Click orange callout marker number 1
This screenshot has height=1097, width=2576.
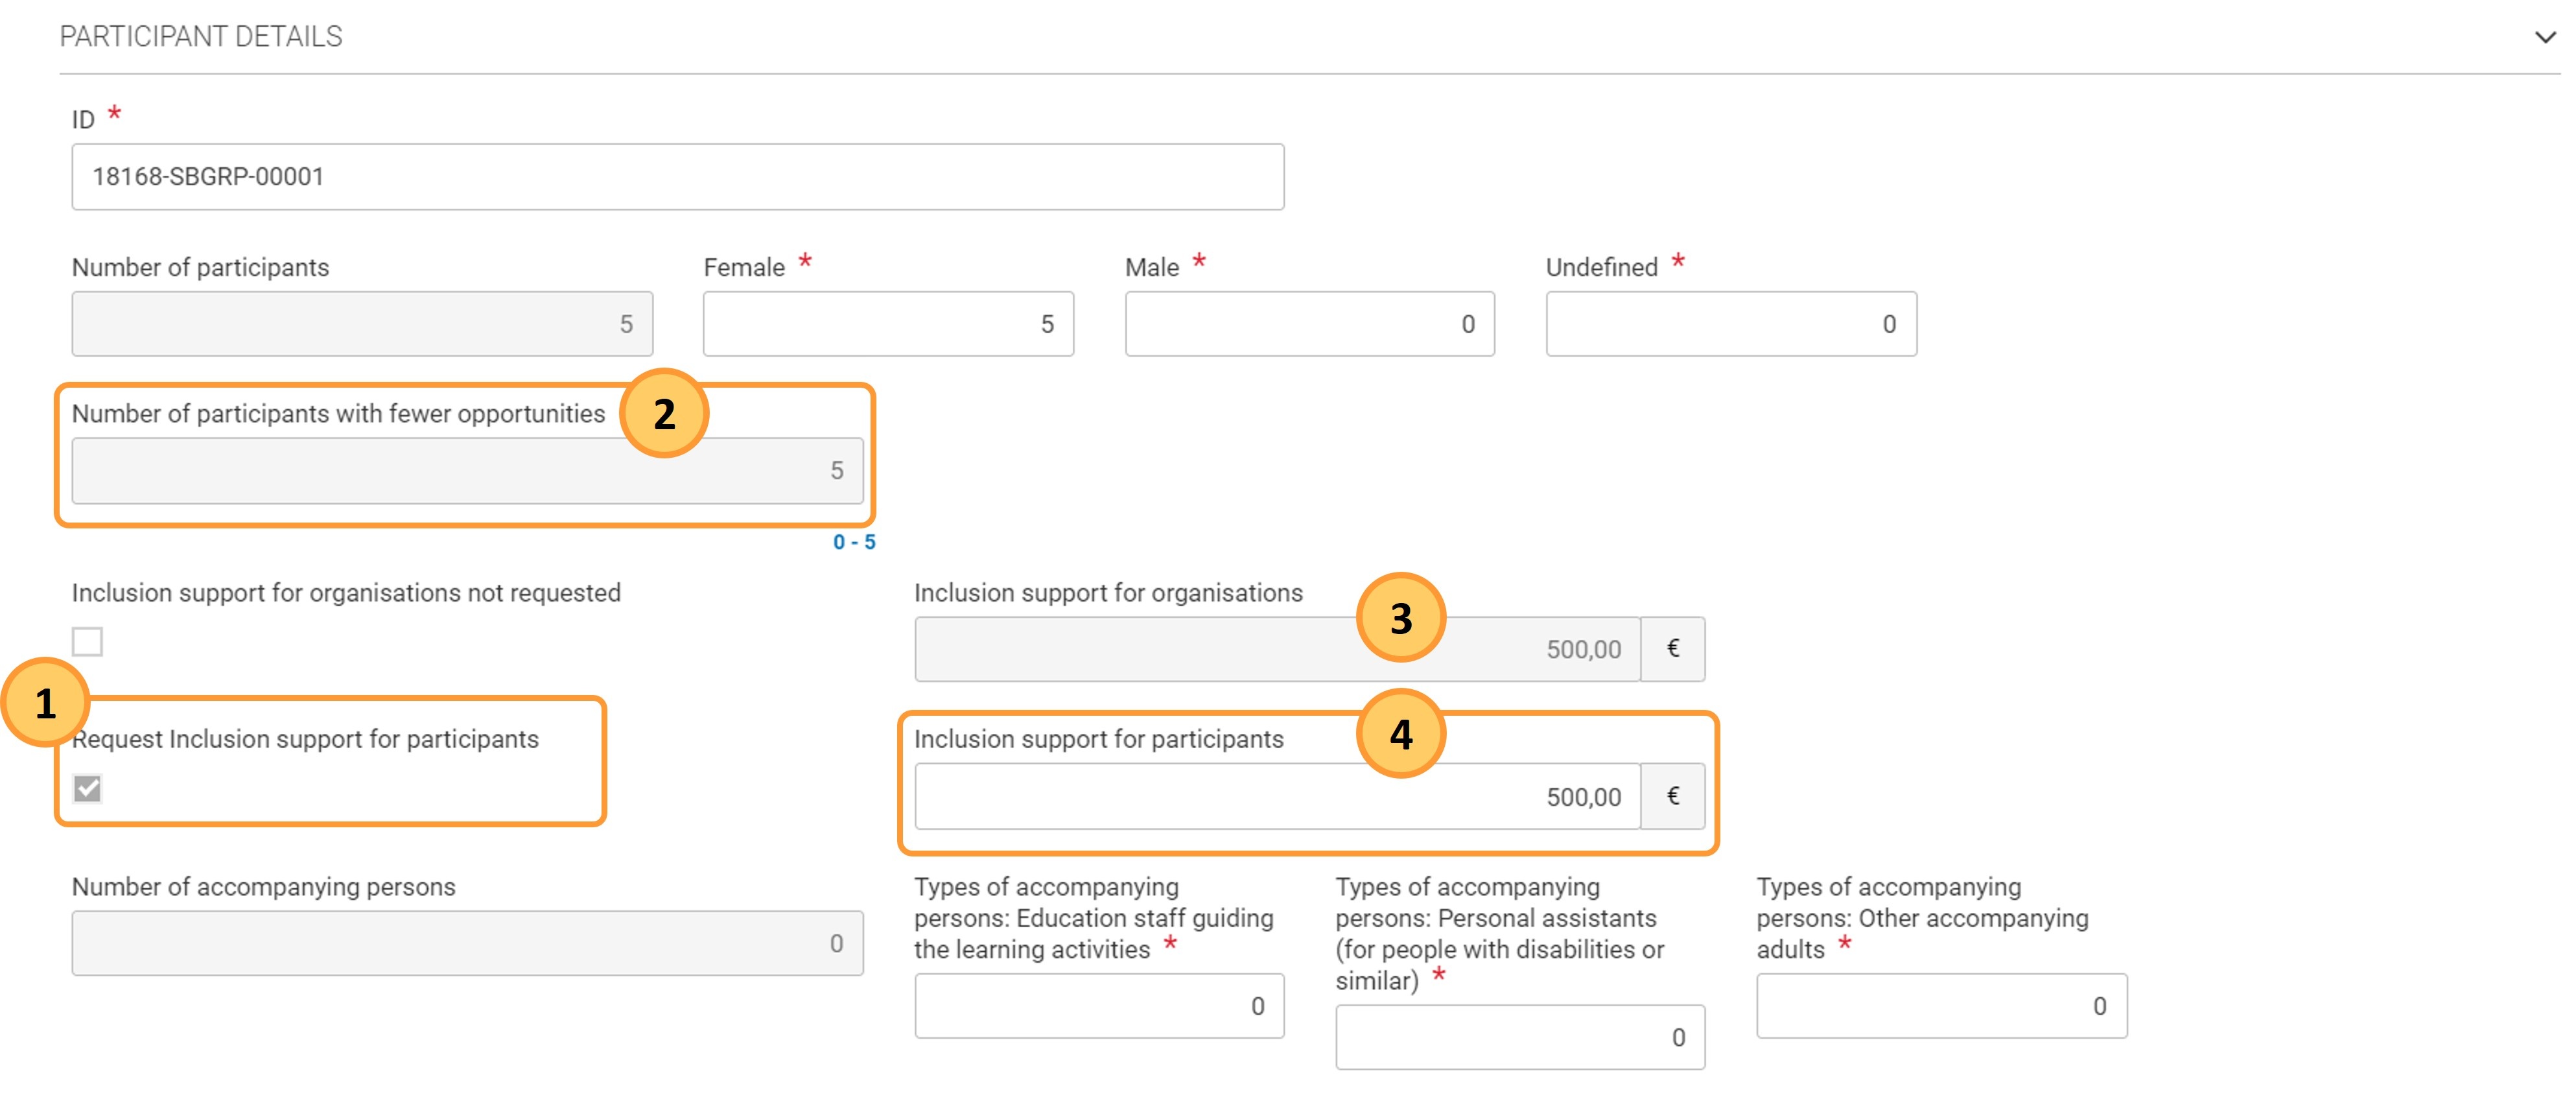45,703
